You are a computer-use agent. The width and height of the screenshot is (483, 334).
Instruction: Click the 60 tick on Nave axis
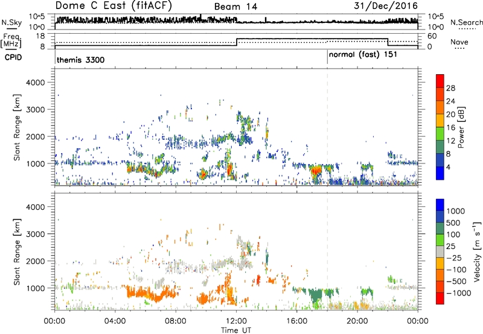432,36
